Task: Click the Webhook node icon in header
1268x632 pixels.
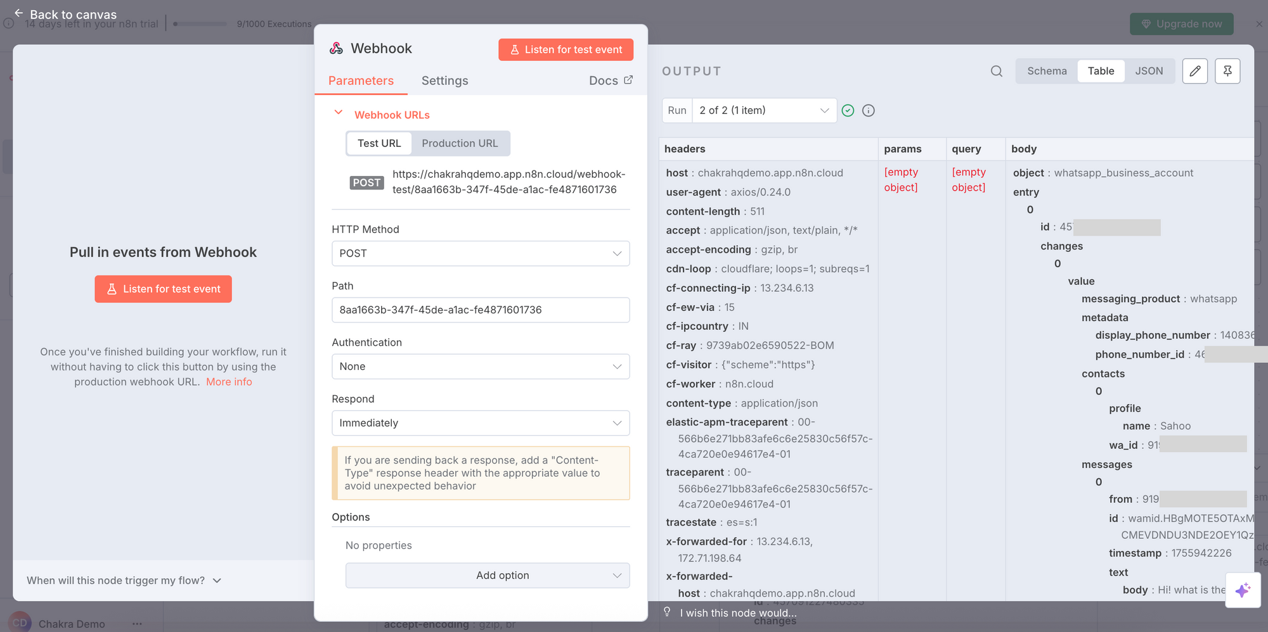Action: 336,48
